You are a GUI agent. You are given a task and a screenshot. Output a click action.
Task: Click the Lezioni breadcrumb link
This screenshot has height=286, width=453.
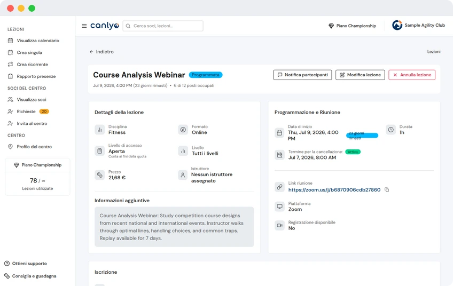(x=434, y=52)
